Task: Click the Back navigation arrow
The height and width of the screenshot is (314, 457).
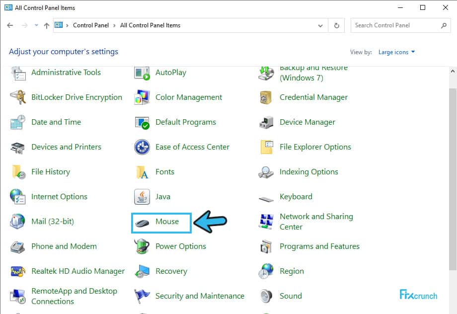Action: [10, 25]
